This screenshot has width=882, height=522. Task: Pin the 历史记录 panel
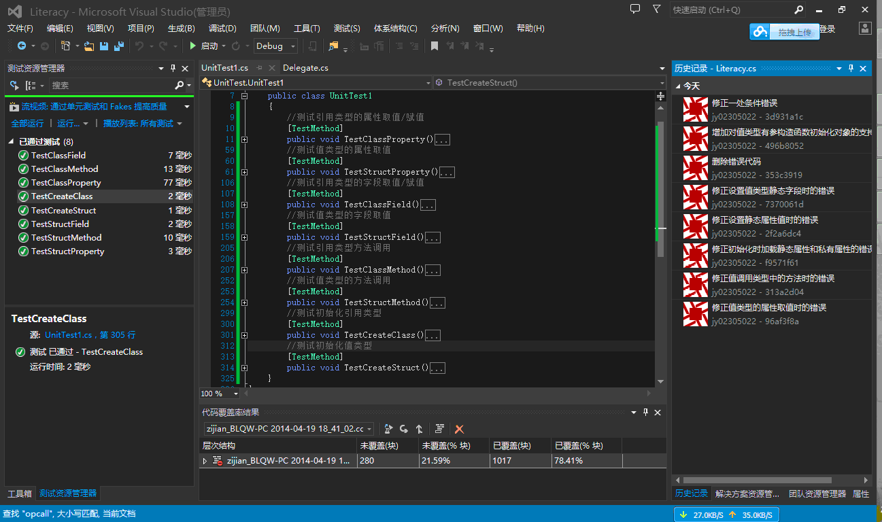coord(851,68)
